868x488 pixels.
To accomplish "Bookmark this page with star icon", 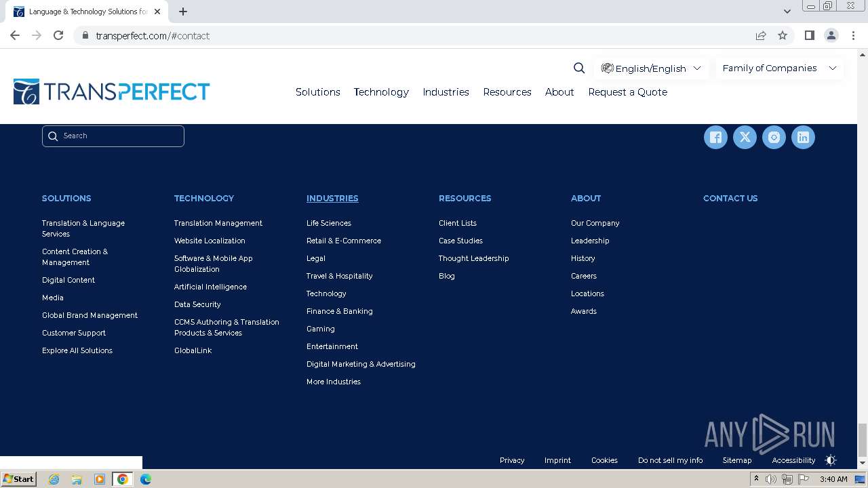I will coord(783,35).
